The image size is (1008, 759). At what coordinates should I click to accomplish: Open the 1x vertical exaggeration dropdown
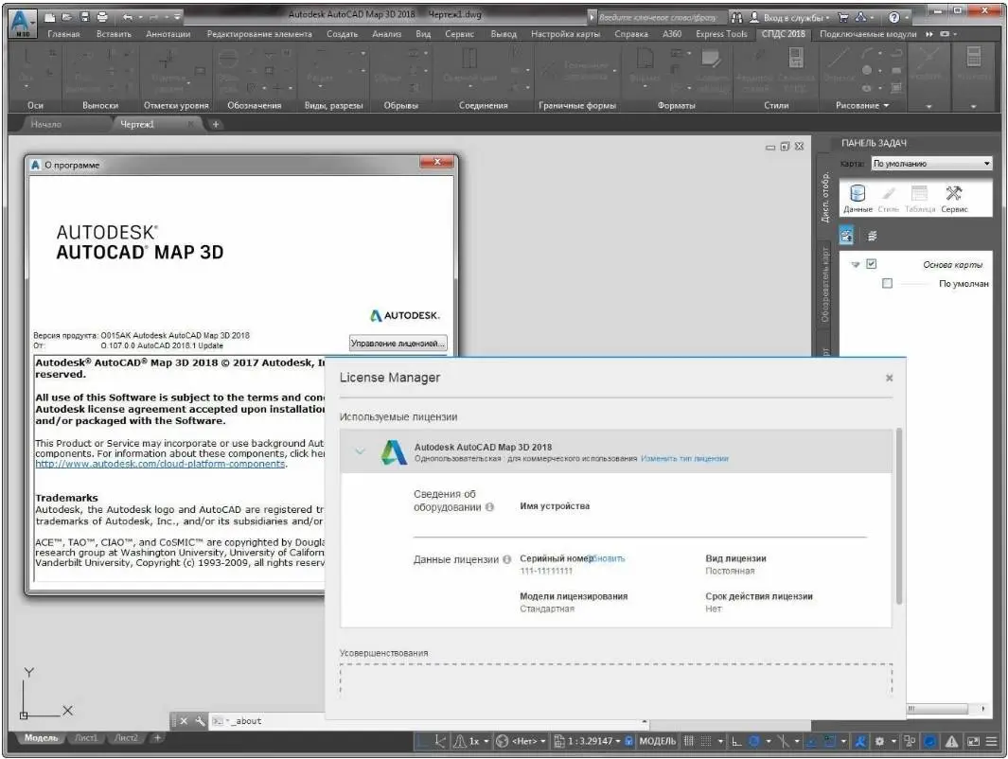coord(486,741)
